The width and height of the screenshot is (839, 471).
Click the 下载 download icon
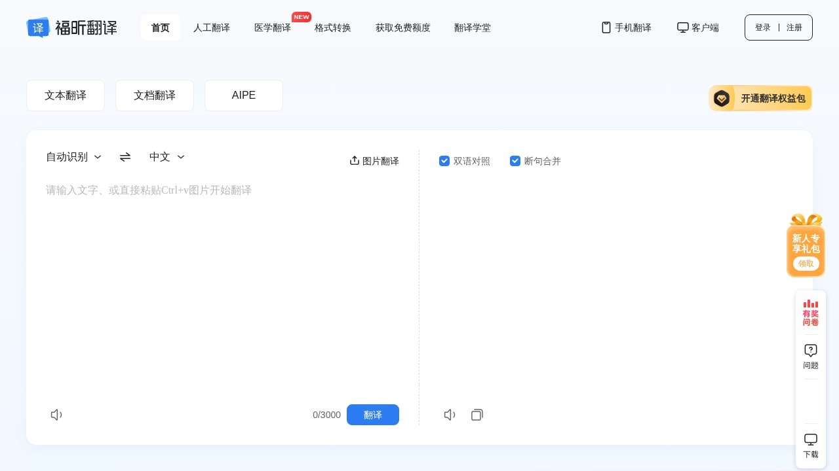811,444
